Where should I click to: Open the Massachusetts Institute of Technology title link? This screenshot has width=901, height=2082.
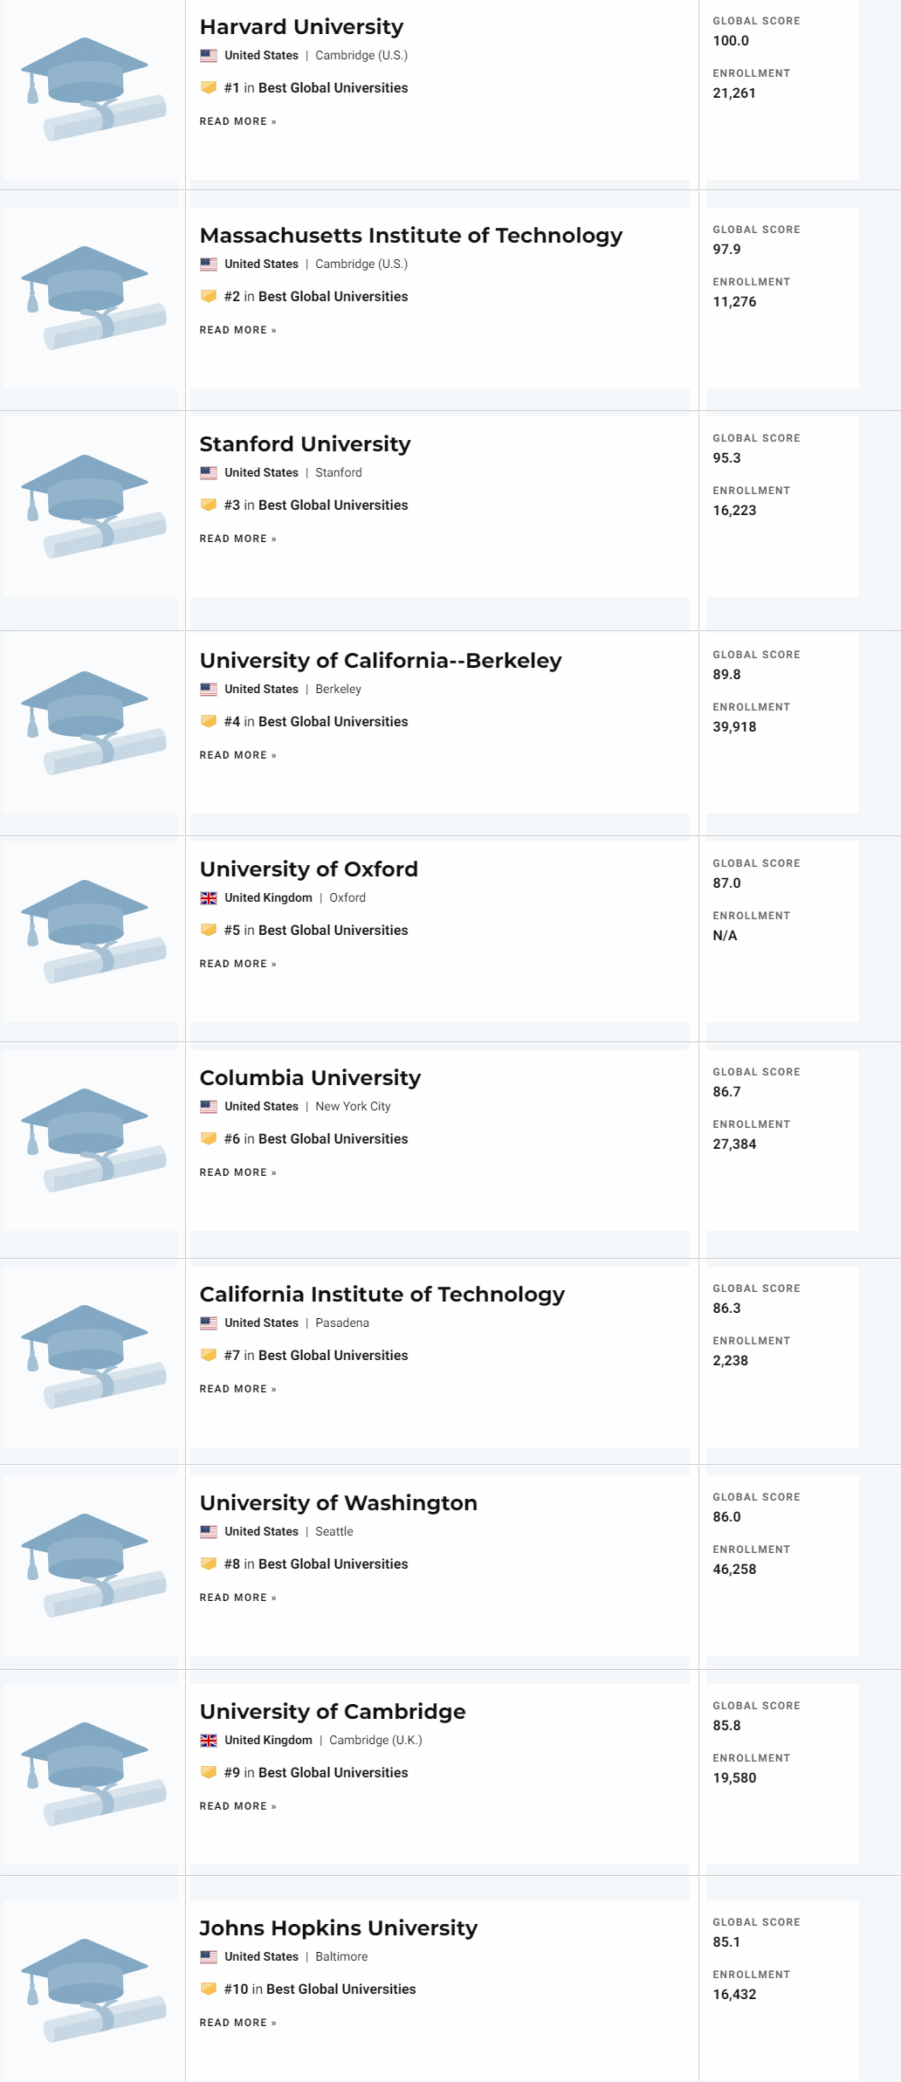(410, 236)
